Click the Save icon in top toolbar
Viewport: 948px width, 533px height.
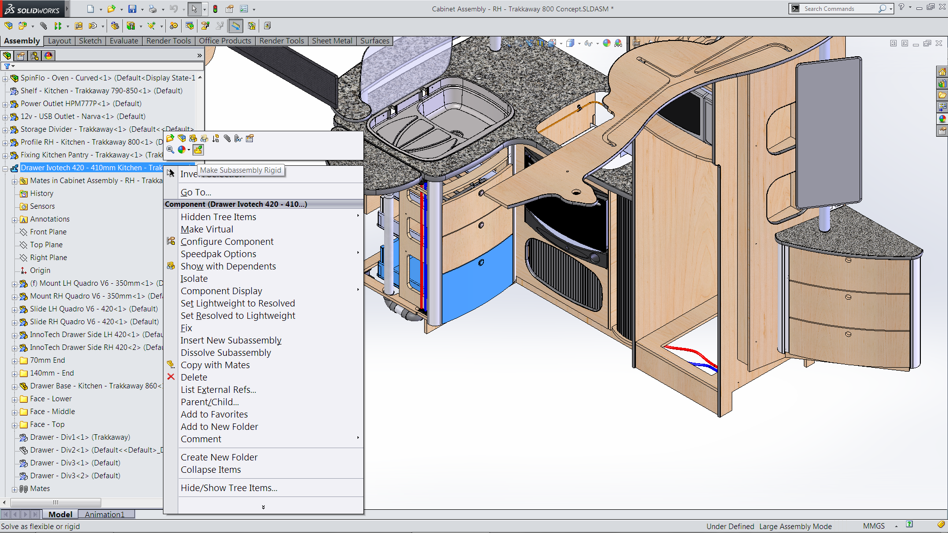(x=132, y=9)
